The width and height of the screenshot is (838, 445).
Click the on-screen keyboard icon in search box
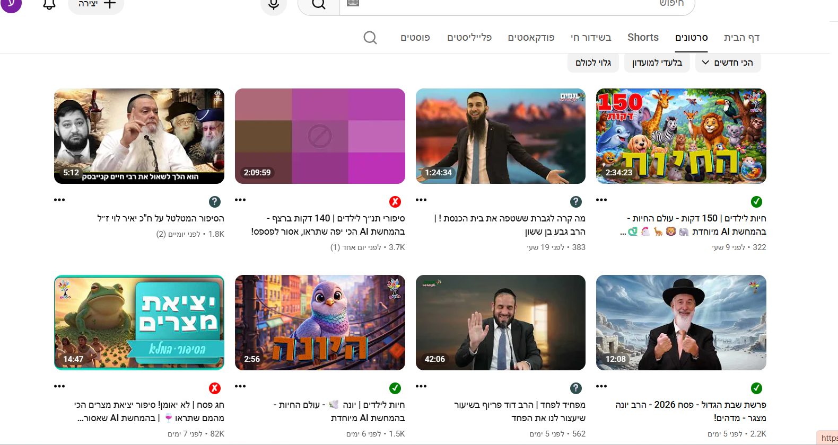click(353, 4)
